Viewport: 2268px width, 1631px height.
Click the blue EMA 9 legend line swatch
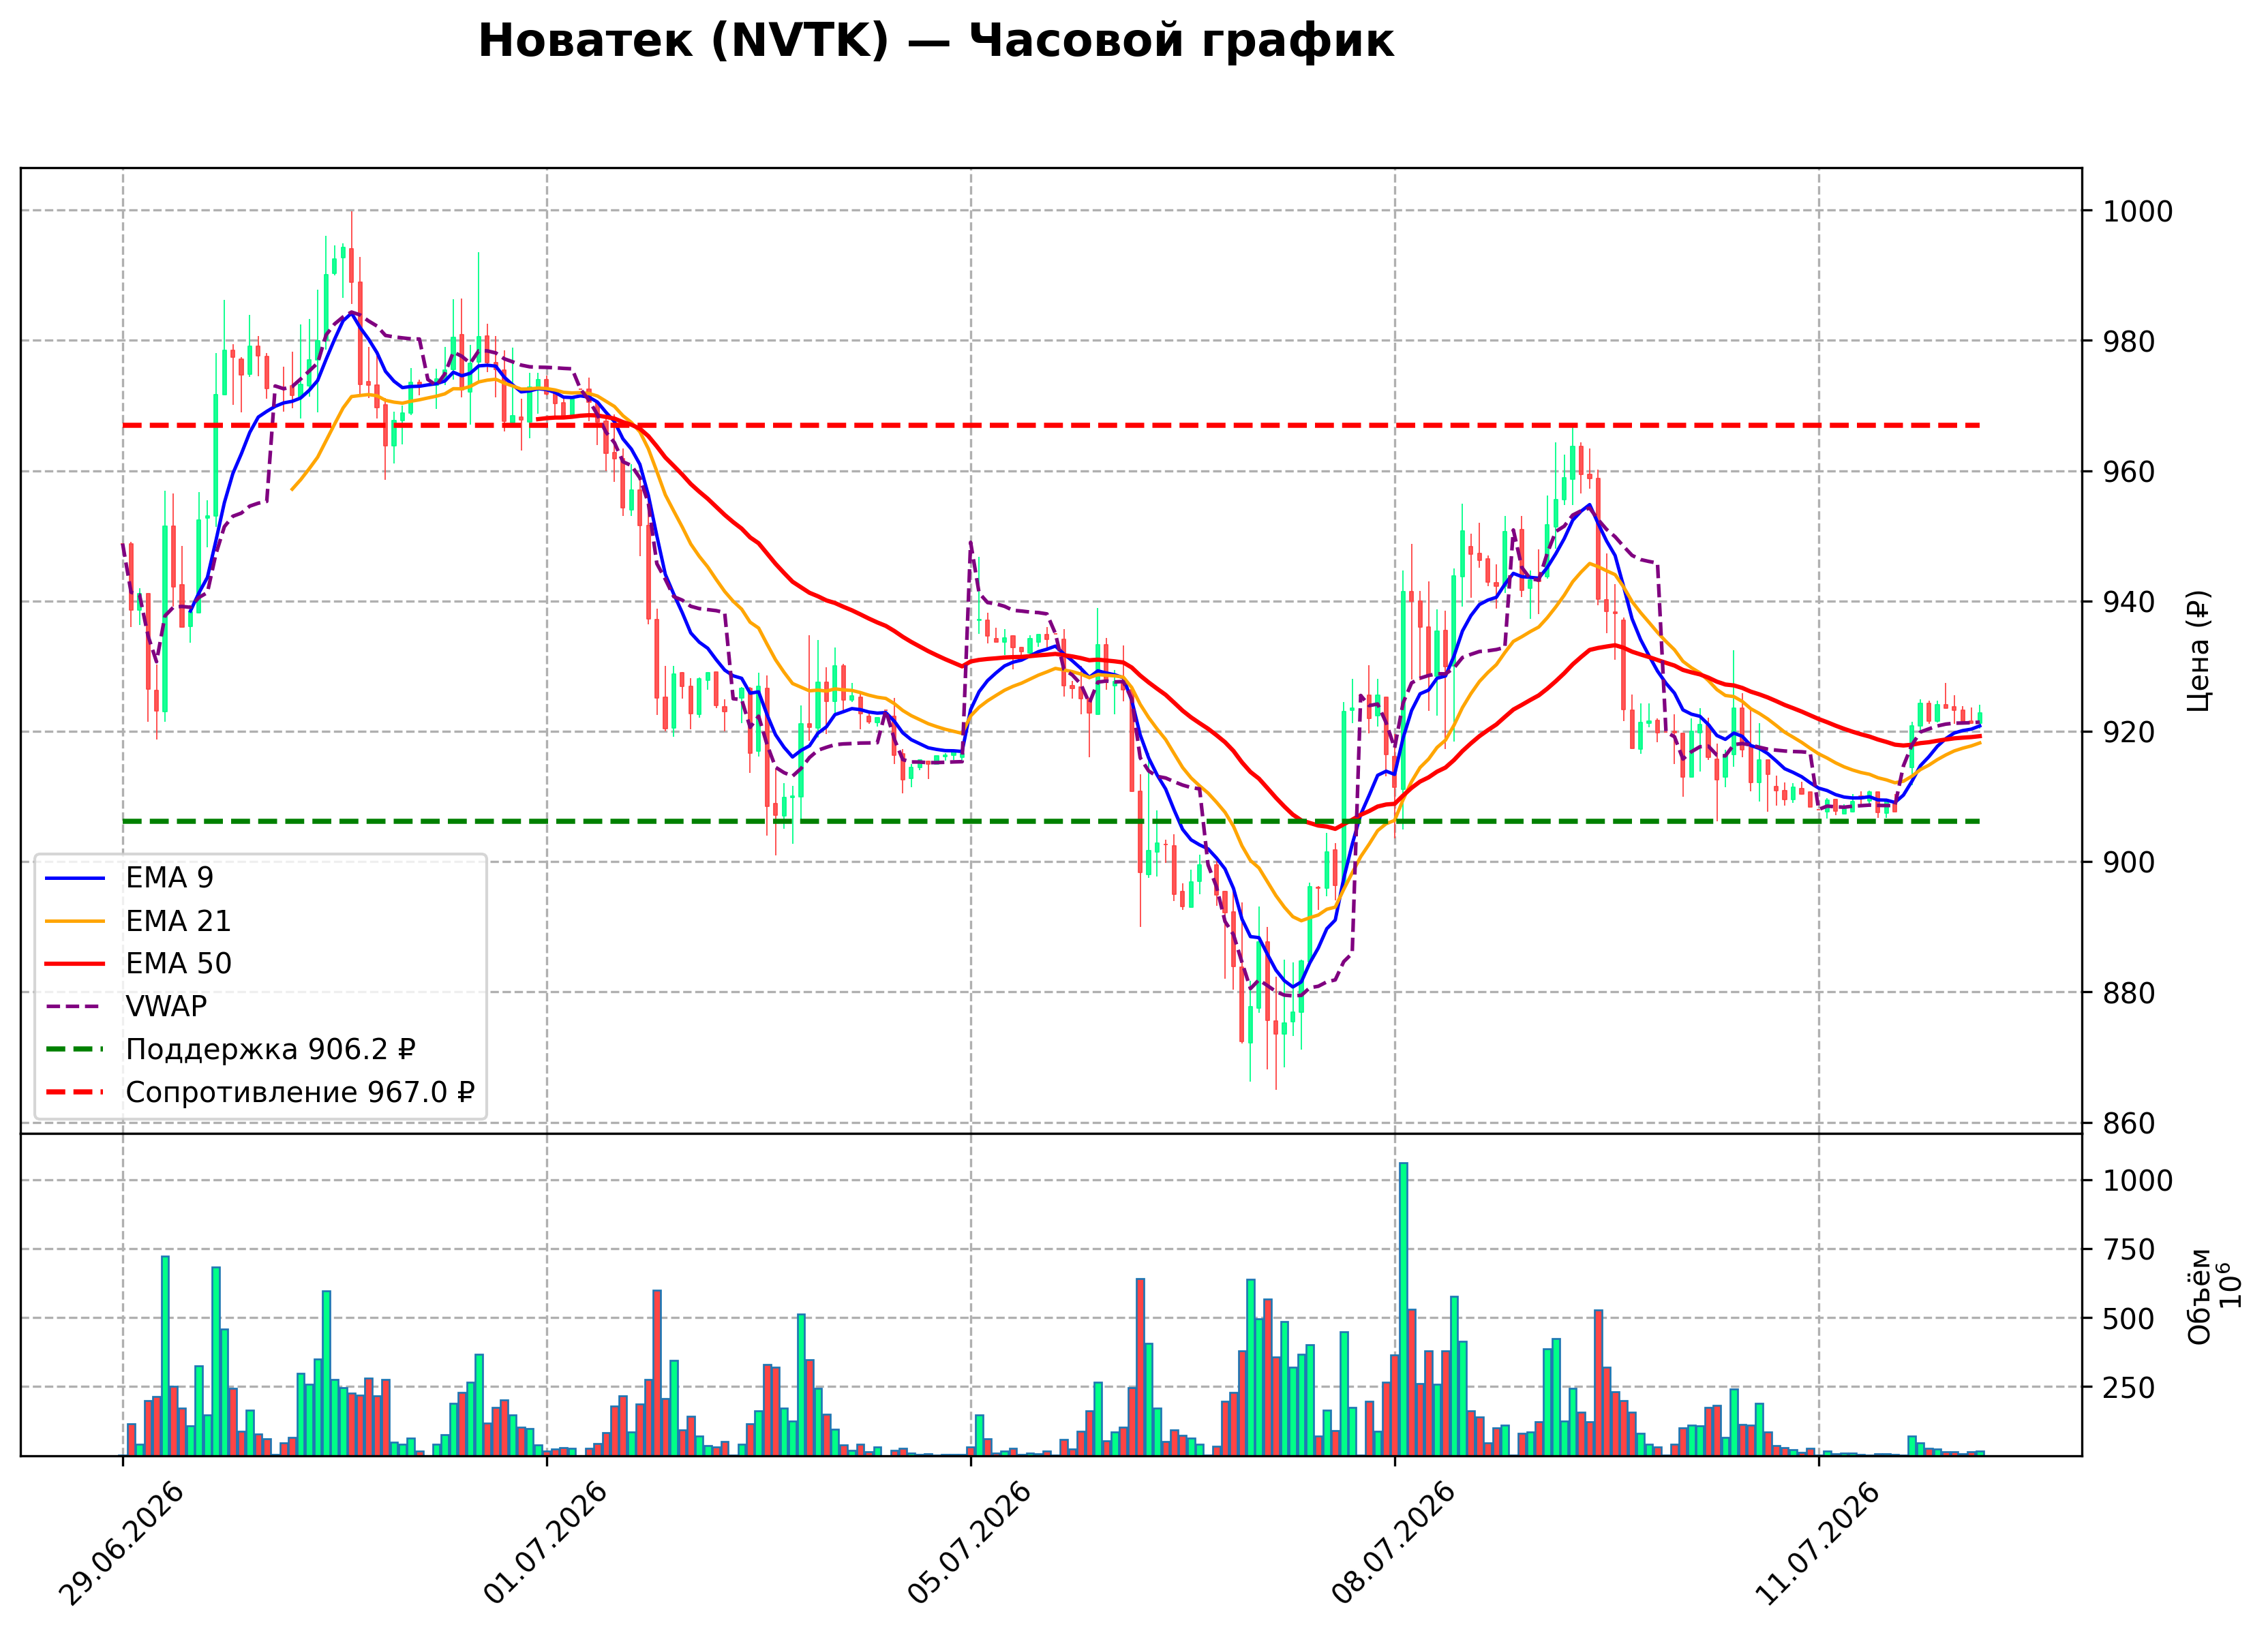click(75, 878)
